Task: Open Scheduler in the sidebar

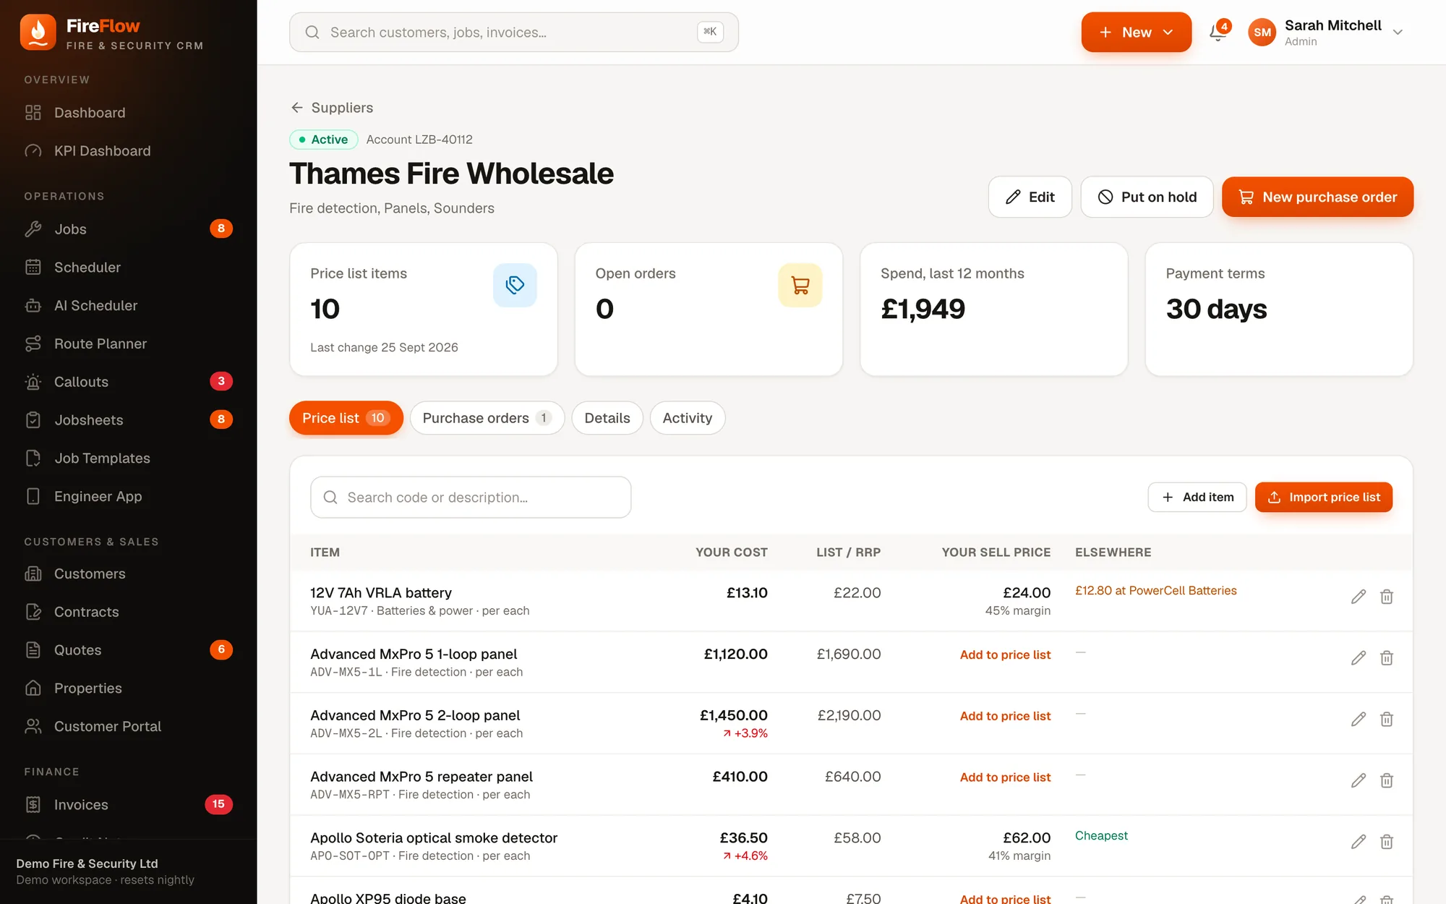Action: (x=128, y=268)
